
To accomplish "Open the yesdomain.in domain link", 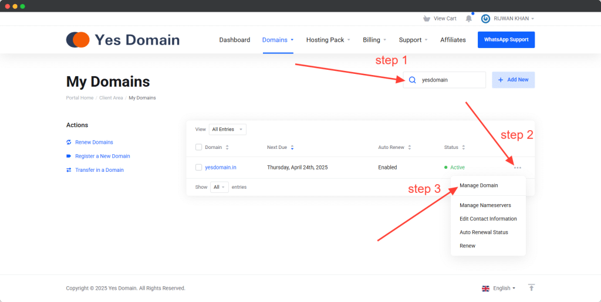I will tap(221, 167).
